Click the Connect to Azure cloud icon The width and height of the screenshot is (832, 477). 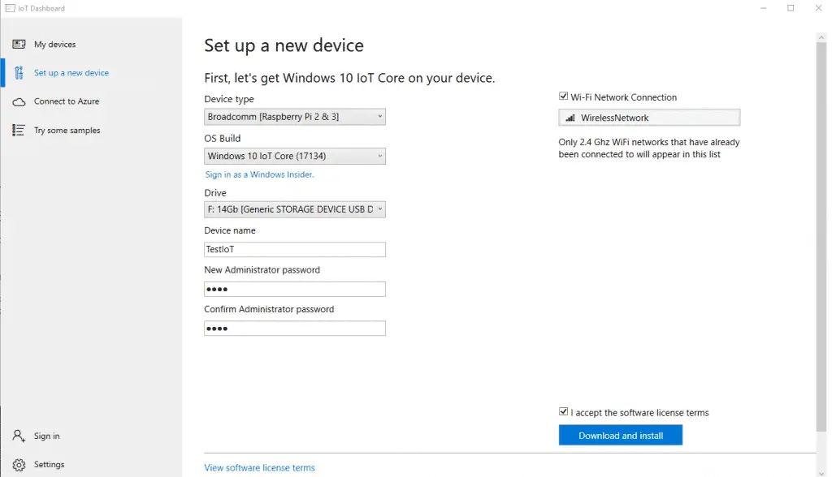point(19,101)
